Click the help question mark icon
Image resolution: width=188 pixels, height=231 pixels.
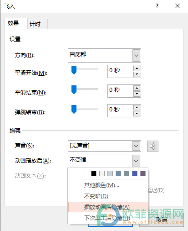tap(157, 6)
